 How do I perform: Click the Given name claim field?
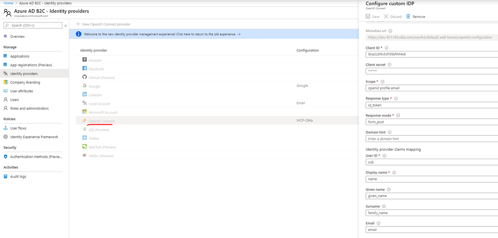coord(432,196)
